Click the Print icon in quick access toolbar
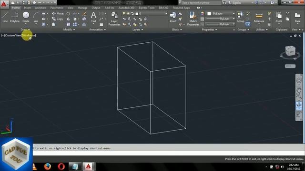This screenshot has width=305, height=171. click(34, 3)
